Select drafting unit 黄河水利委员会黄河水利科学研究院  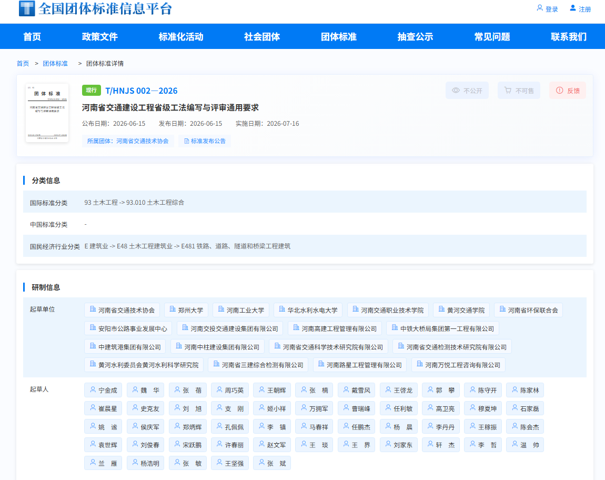coord(144,365)
